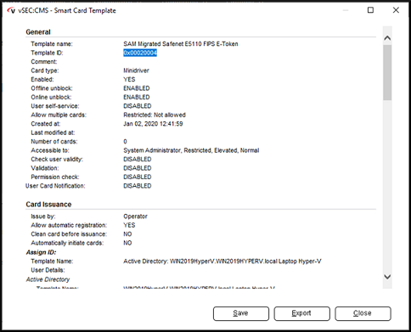This screenshot has height=332, width=411.
Task: Click the Check user validity DISABLED value
Action: click(x=138, y=160)
